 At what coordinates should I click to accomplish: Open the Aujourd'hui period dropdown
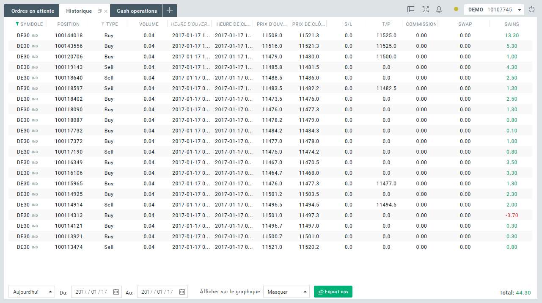point(32,292)
